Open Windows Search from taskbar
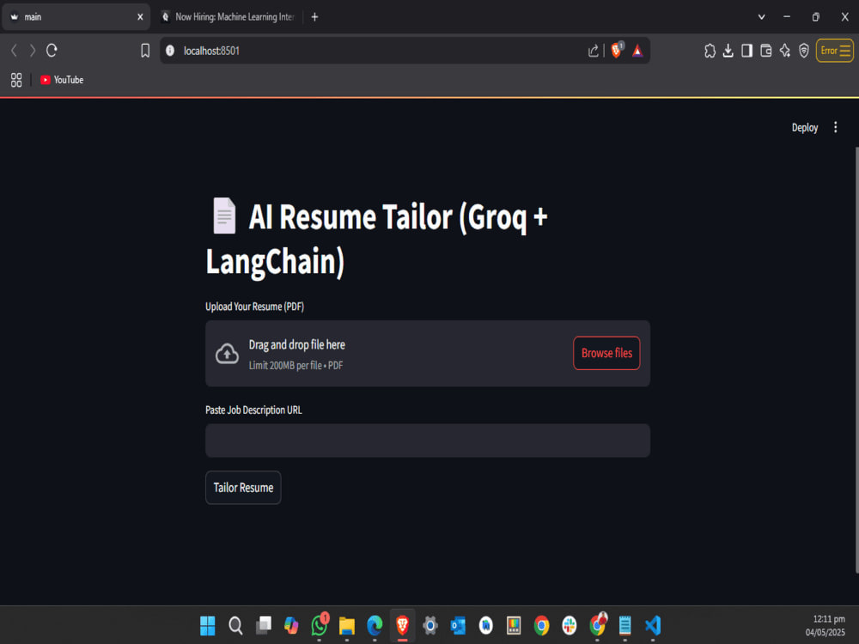The height and width of the screenshot is (644, 859). (x=235, y=625)
